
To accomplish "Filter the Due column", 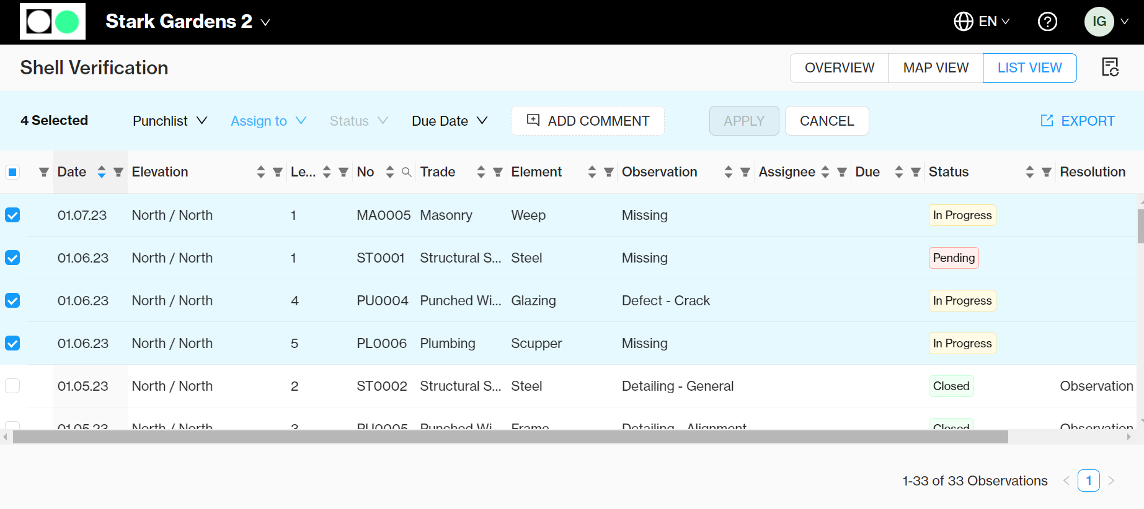I will point(916,172).
